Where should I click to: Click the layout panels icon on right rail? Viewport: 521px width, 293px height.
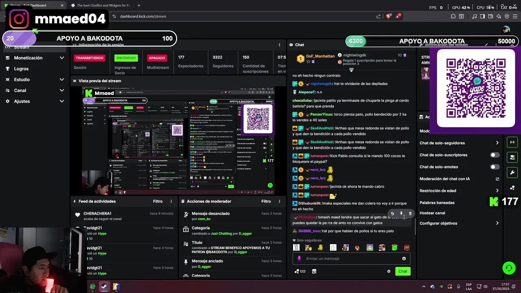512,157
